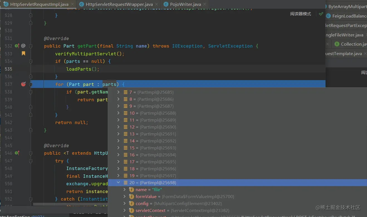
Task: Click the loadParts() call on line 535
Action: click(83, 69)
